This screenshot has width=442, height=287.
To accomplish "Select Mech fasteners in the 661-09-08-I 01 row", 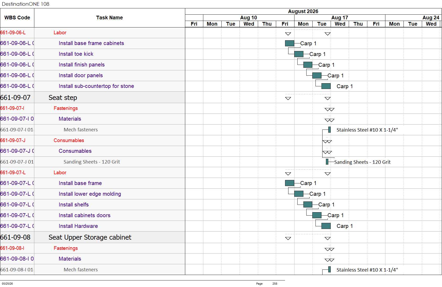I will pos(81,270).
